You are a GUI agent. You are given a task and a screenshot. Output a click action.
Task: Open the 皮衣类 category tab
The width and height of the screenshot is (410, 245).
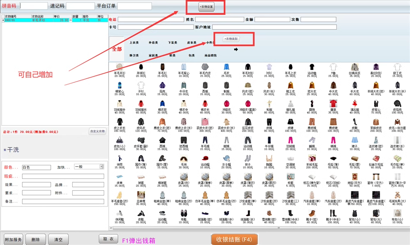tap(191, 42)
